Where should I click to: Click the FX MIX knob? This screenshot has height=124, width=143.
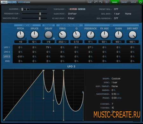click(105, 35)
